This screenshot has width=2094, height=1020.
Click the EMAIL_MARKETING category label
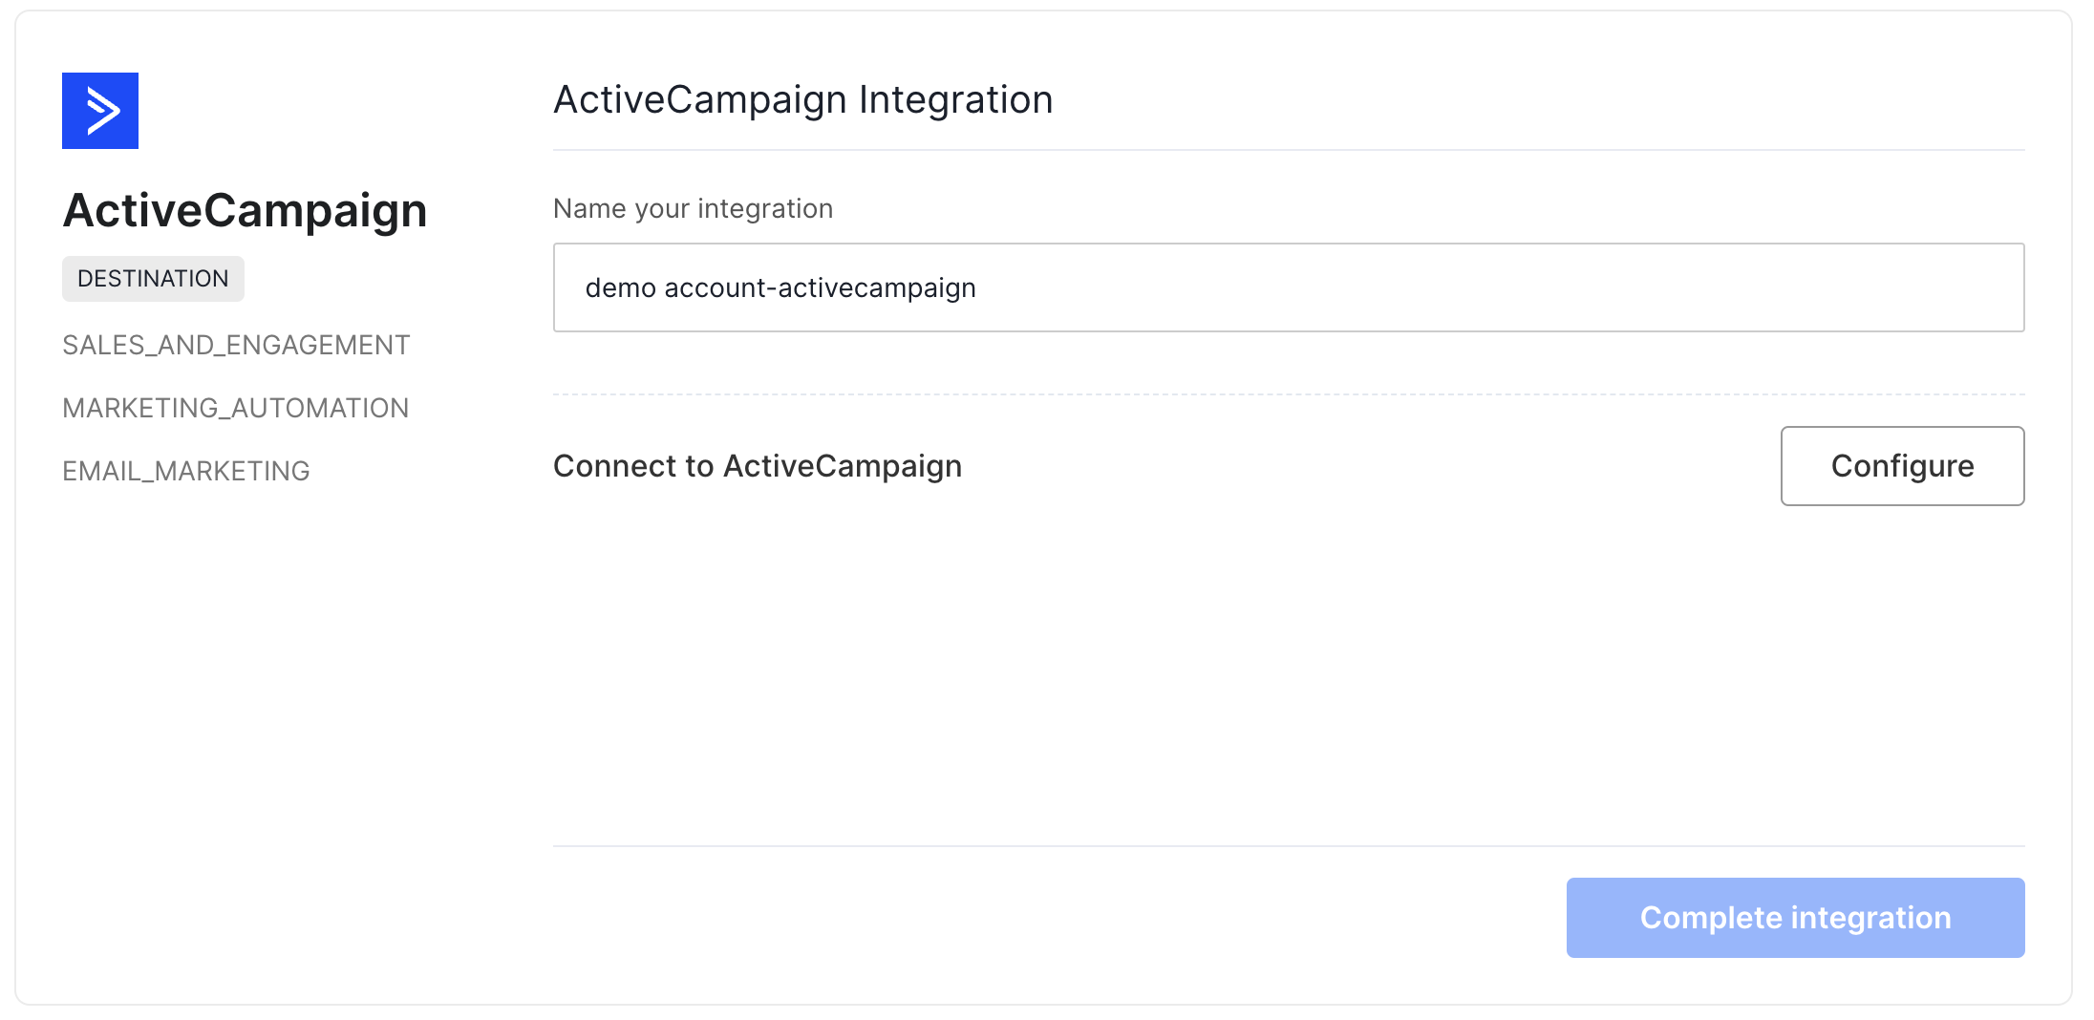186,471
